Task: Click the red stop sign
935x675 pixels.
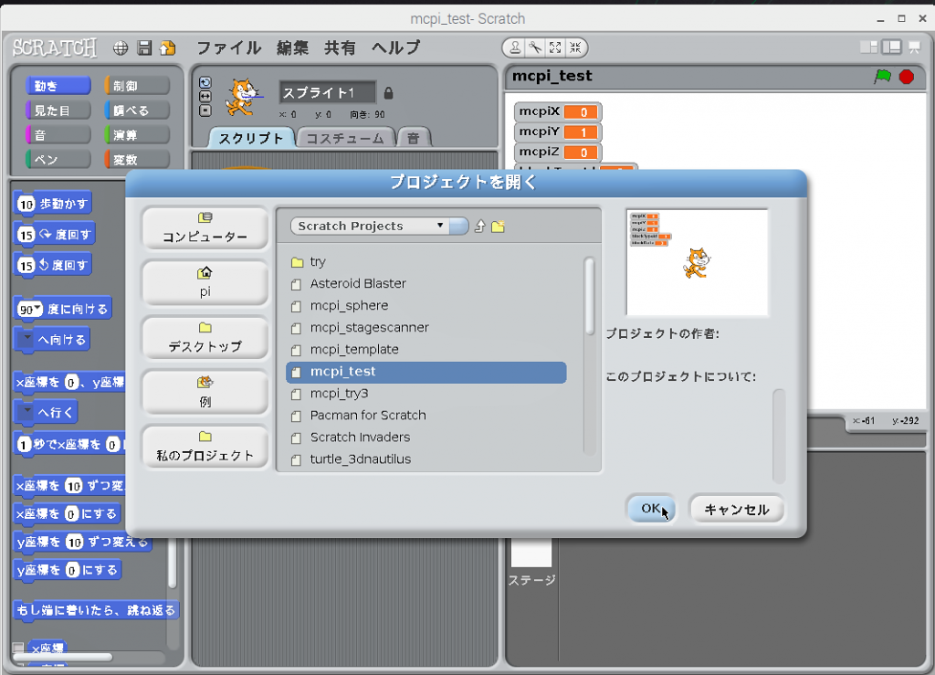Action: (x=907, y=77)
